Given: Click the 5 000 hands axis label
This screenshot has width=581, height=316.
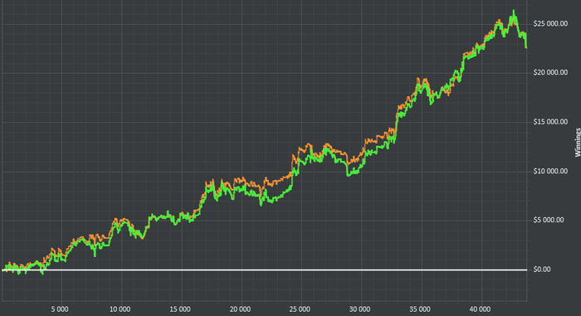Looking at the screenshot, I should click(x=60, y=309).
